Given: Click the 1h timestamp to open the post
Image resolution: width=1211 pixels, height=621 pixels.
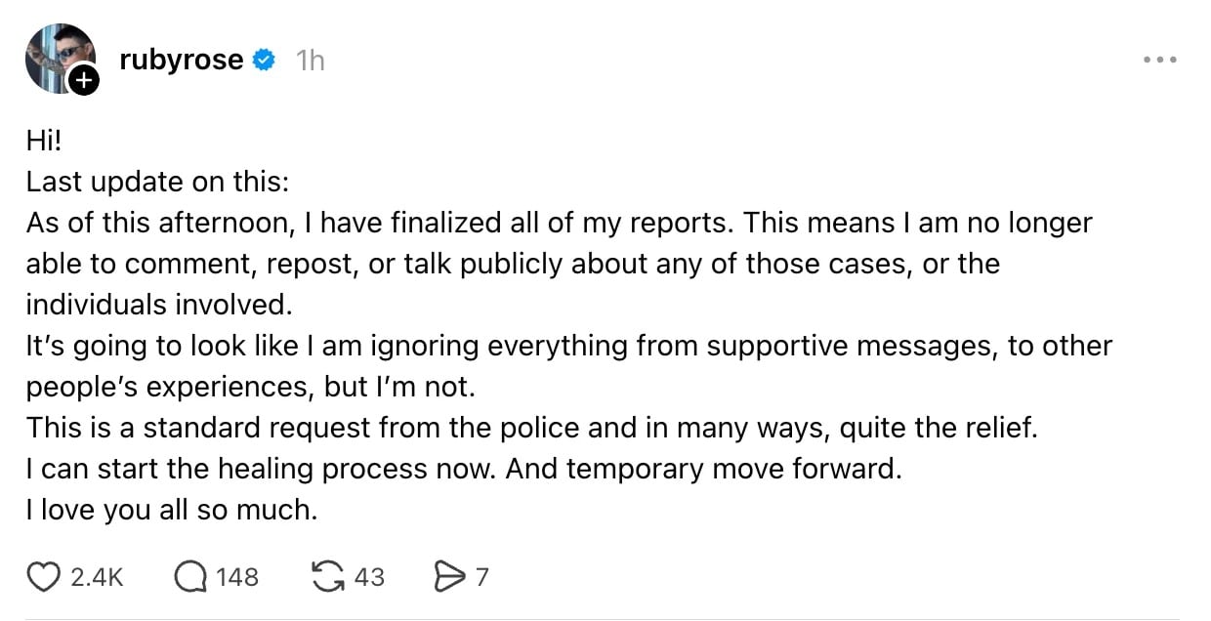Looking at the screenshot, I should pyautogui.click(x=310, y=59).
